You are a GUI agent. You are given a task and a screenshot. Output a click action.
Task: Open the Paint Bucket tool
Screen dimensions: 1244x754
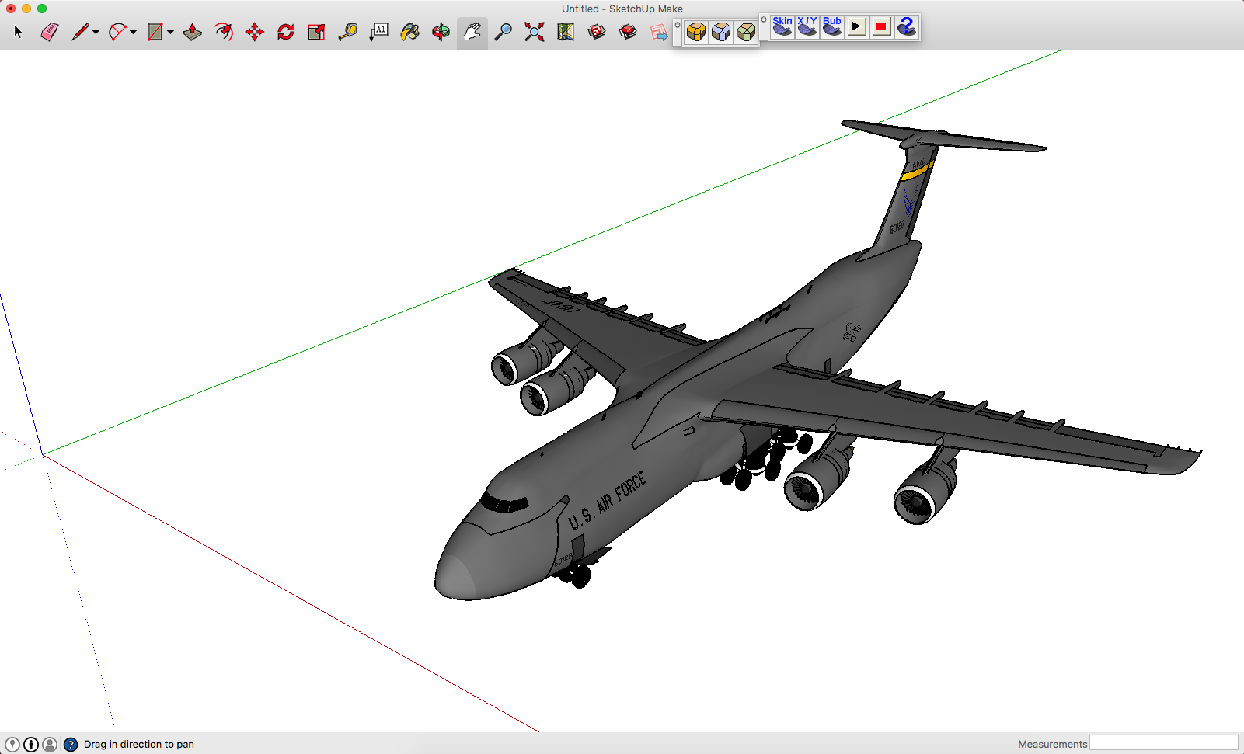tap(409, 32)
